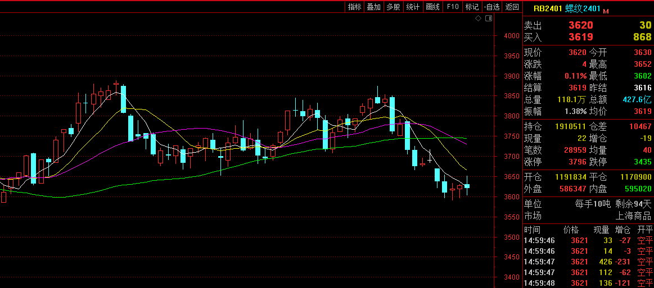Open the 标记 mark menu
This screenshot has width=654, height=288.
pos(472,7)
